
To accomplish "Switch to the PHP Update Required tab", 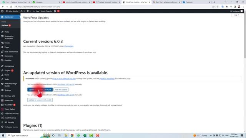I will point(106,2).
